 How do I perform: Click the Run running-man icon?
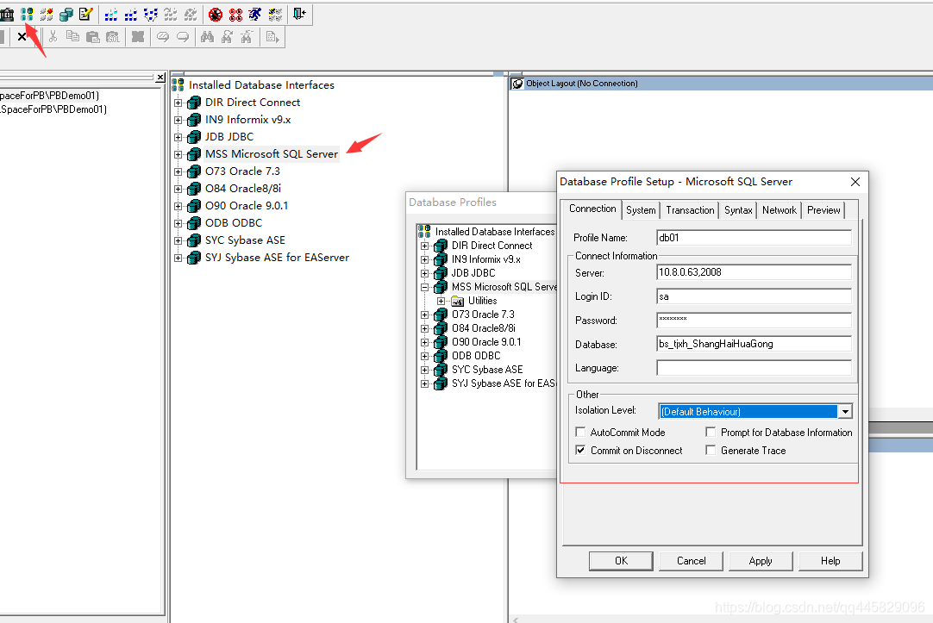(255, 15)
